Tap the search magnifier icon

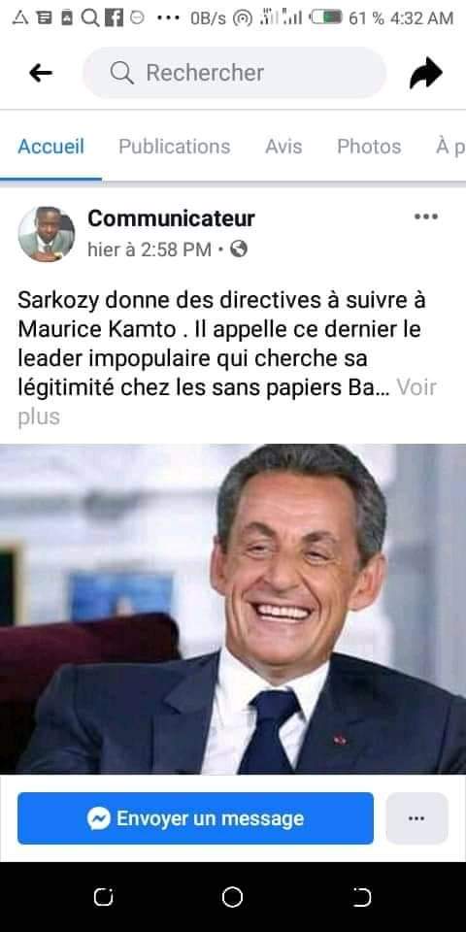122,73
